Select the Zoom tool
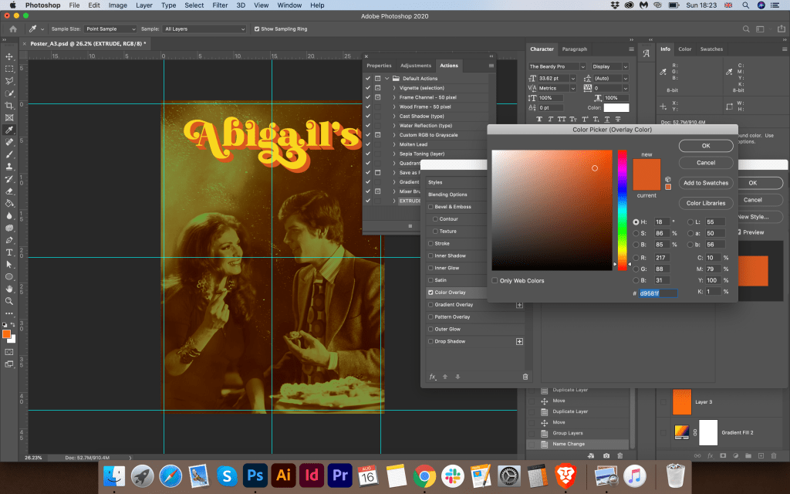 [9, 301]
